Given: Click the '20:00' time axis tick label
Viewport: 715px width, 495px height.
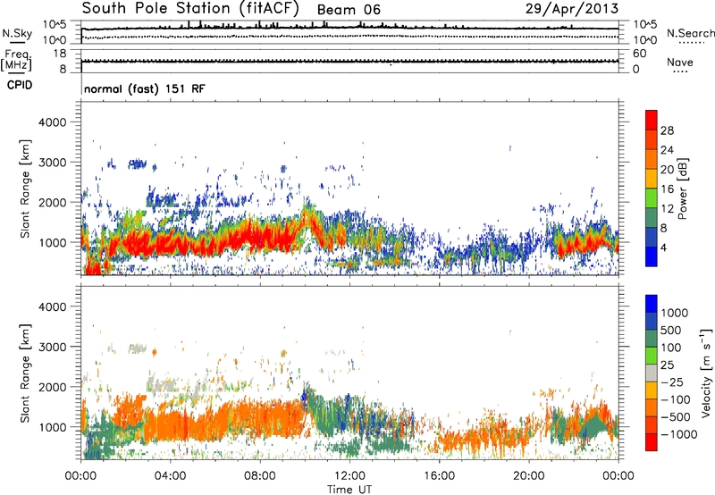Looking at the screenshot, I should coord(529,476).
